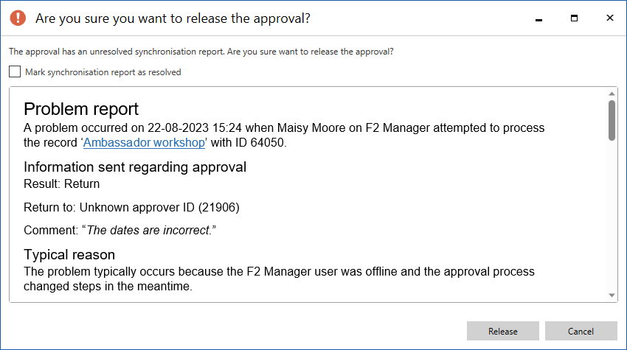
Task: Cancel releasing the approval
Action: pyautogui.click(x=581, y=331)
